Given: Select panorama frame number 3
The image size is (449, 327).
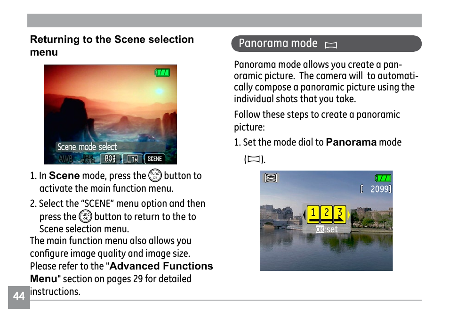Looking at the screenshot, I should click(340, 214).
